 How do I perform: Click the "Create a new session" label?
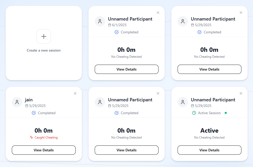(x=44, y=51)
